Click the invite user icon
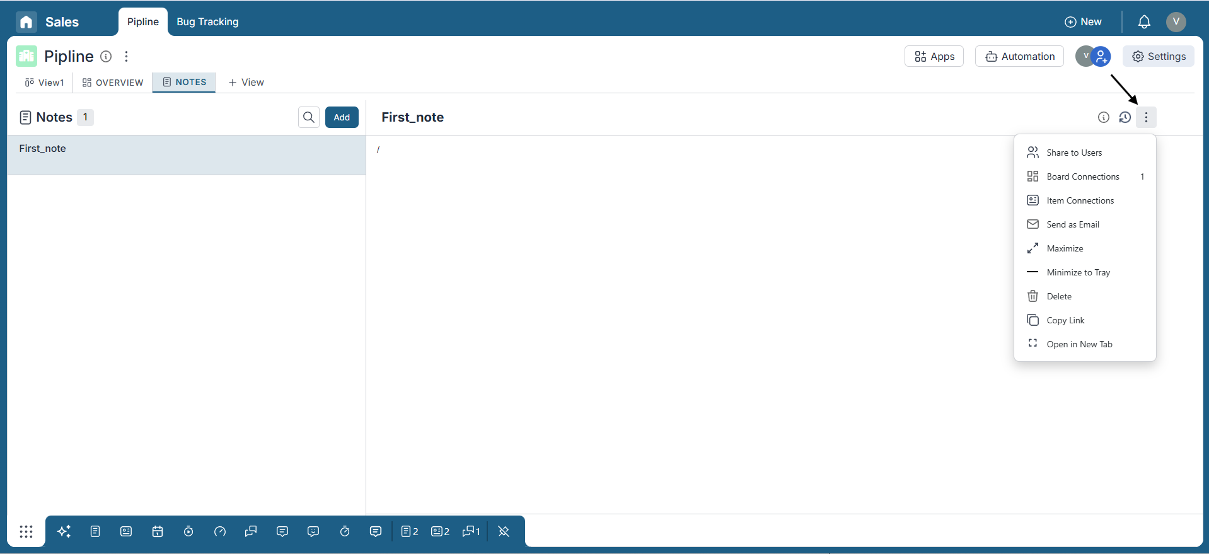The image size is (1209, 554). click(x=1101, y=57)
